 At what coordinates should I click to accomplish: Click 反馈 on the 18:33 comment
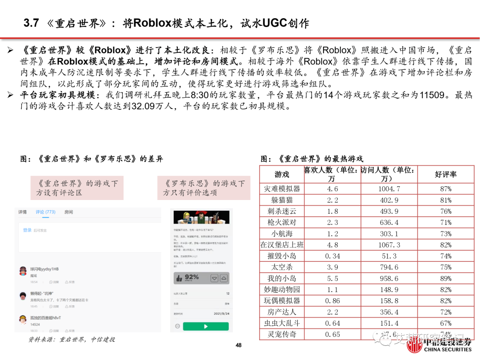click(70, 331)
